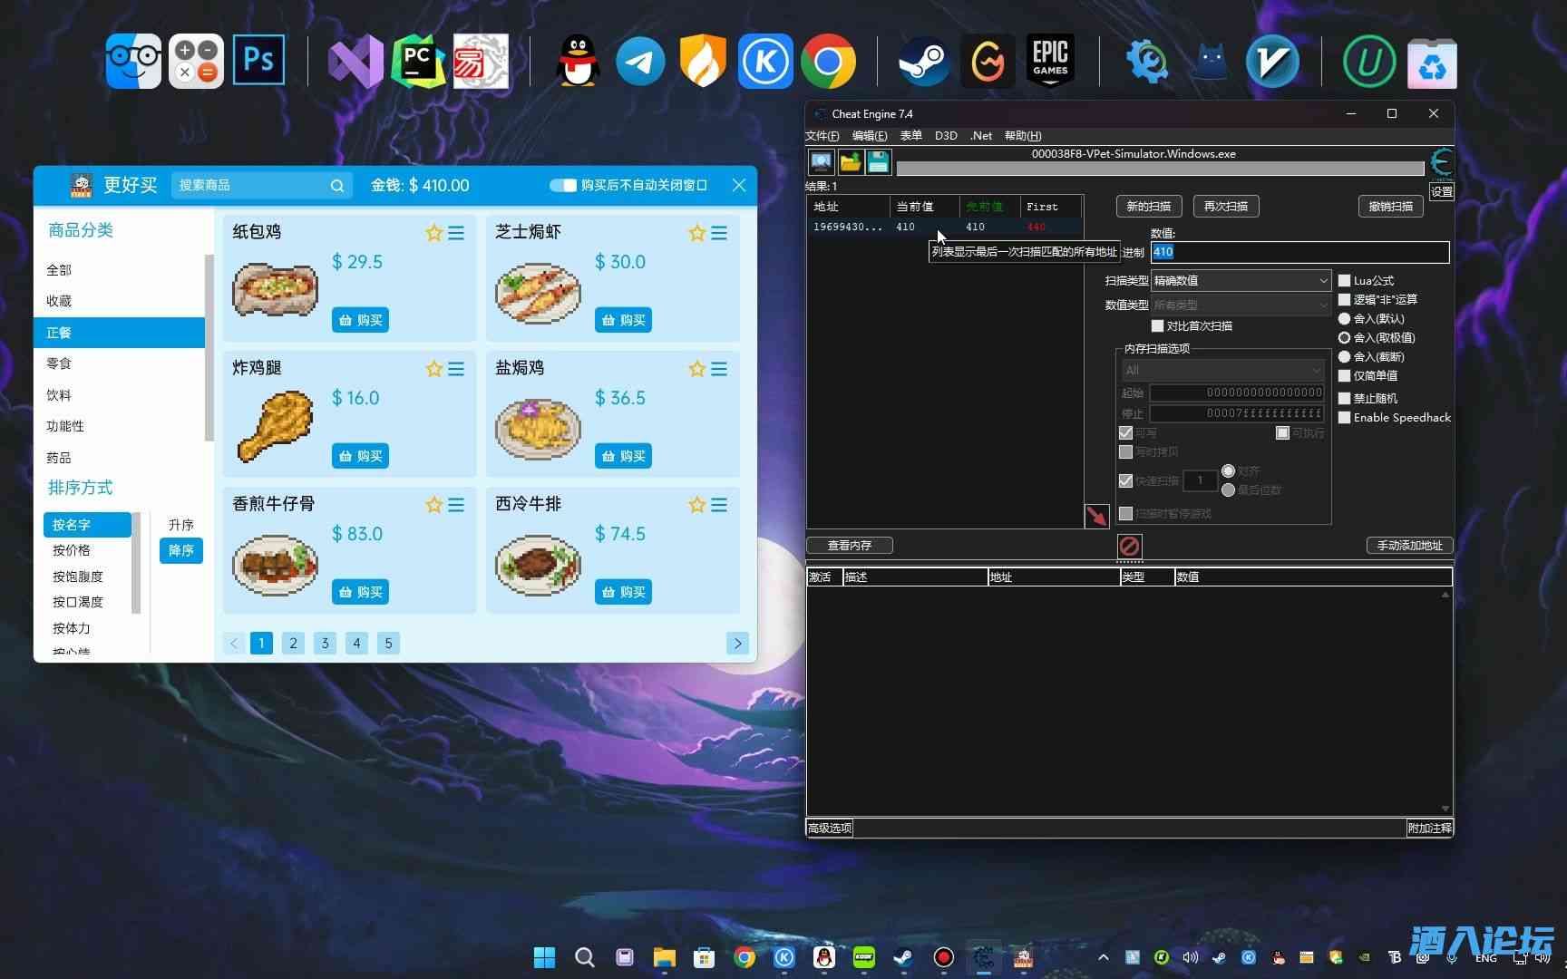The height and width of the screenshot is (979, 1567).
Task: Select the 零食 category in the shop
Action: pos(59,363)
